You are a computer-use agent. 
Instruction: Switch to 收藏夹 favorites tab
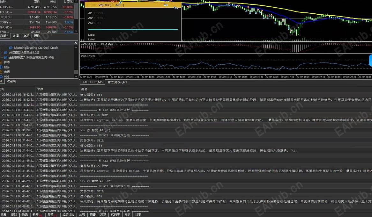[x=11, y=81]
